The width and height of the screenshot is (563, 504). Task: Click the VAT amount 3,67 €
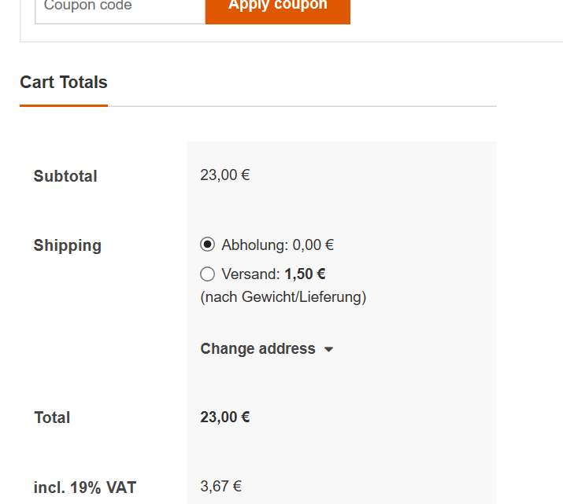pos(221,486)
